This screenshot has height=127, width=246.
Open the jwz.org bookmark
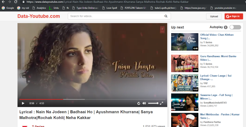194,8
